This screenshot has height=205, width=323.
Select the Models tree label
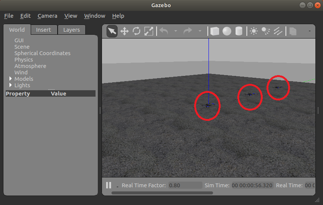tap(24, 79)
